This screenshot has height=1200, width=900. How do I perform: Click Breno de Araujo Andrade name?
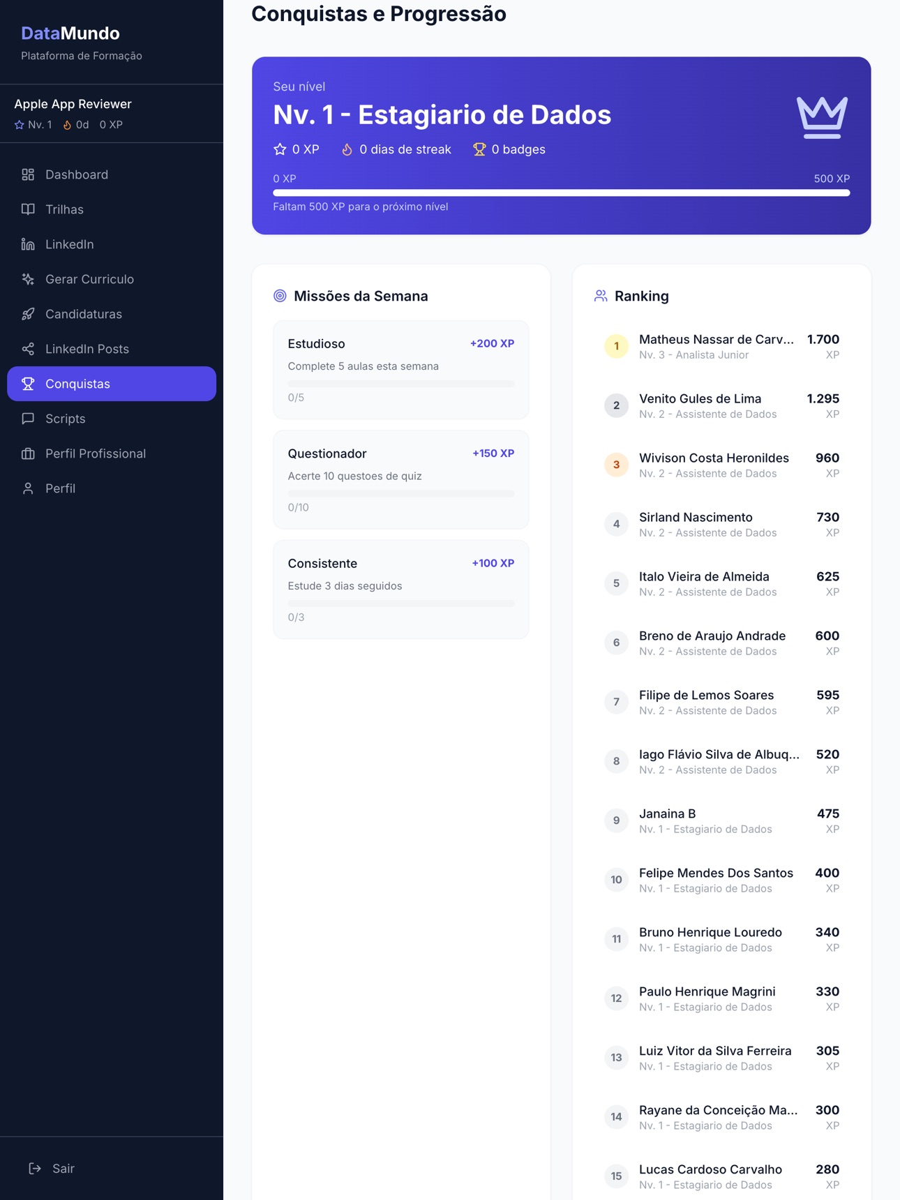pyautogui.click(x=712, y=636)
